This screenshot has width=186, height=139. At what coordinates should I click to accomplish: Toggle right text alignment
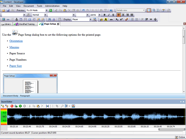127,15
